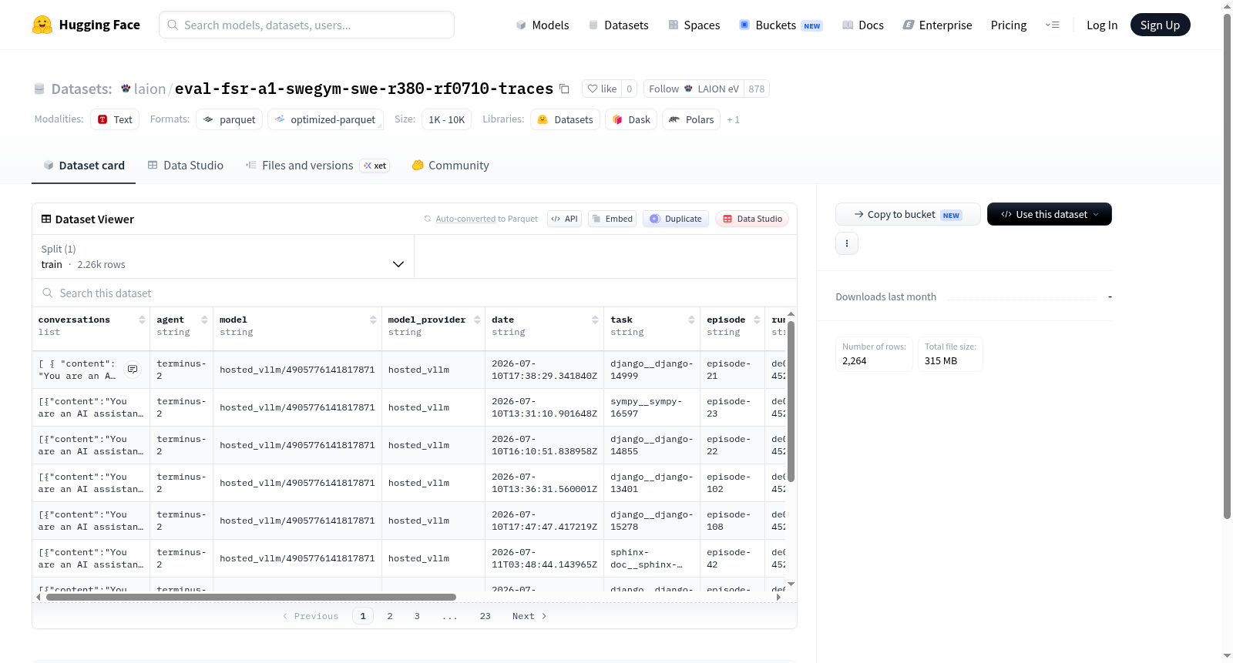Open the Community tab
This screenshot has height=663, width=1233.
pyautogui.click(x=450, y=165)
